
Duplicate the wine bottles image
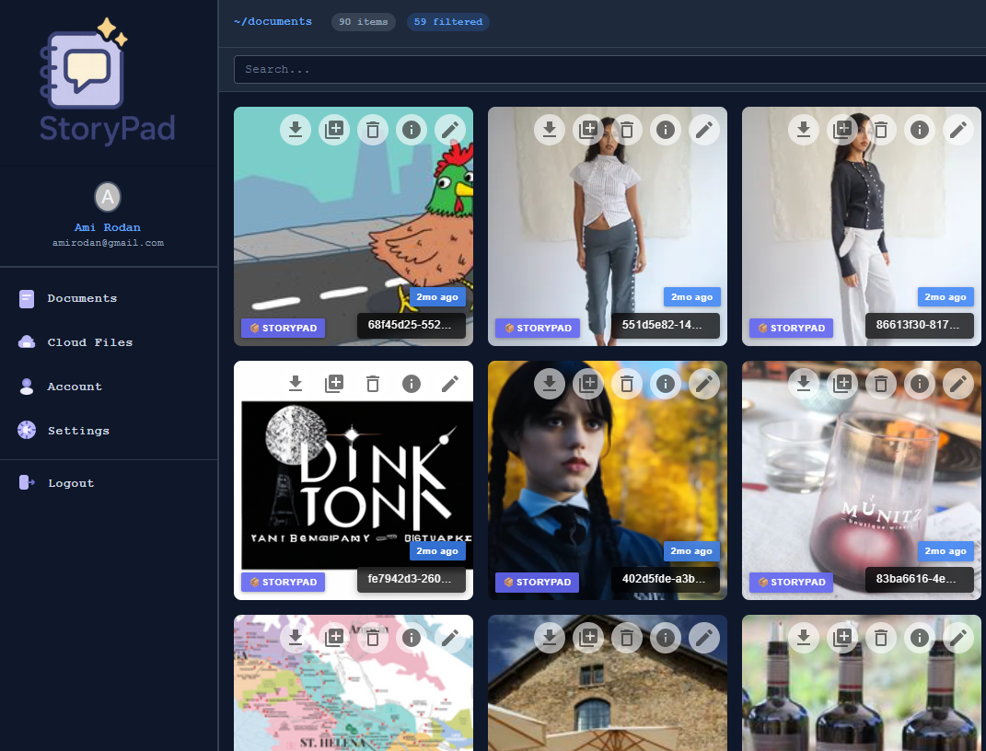pos(842,637)
